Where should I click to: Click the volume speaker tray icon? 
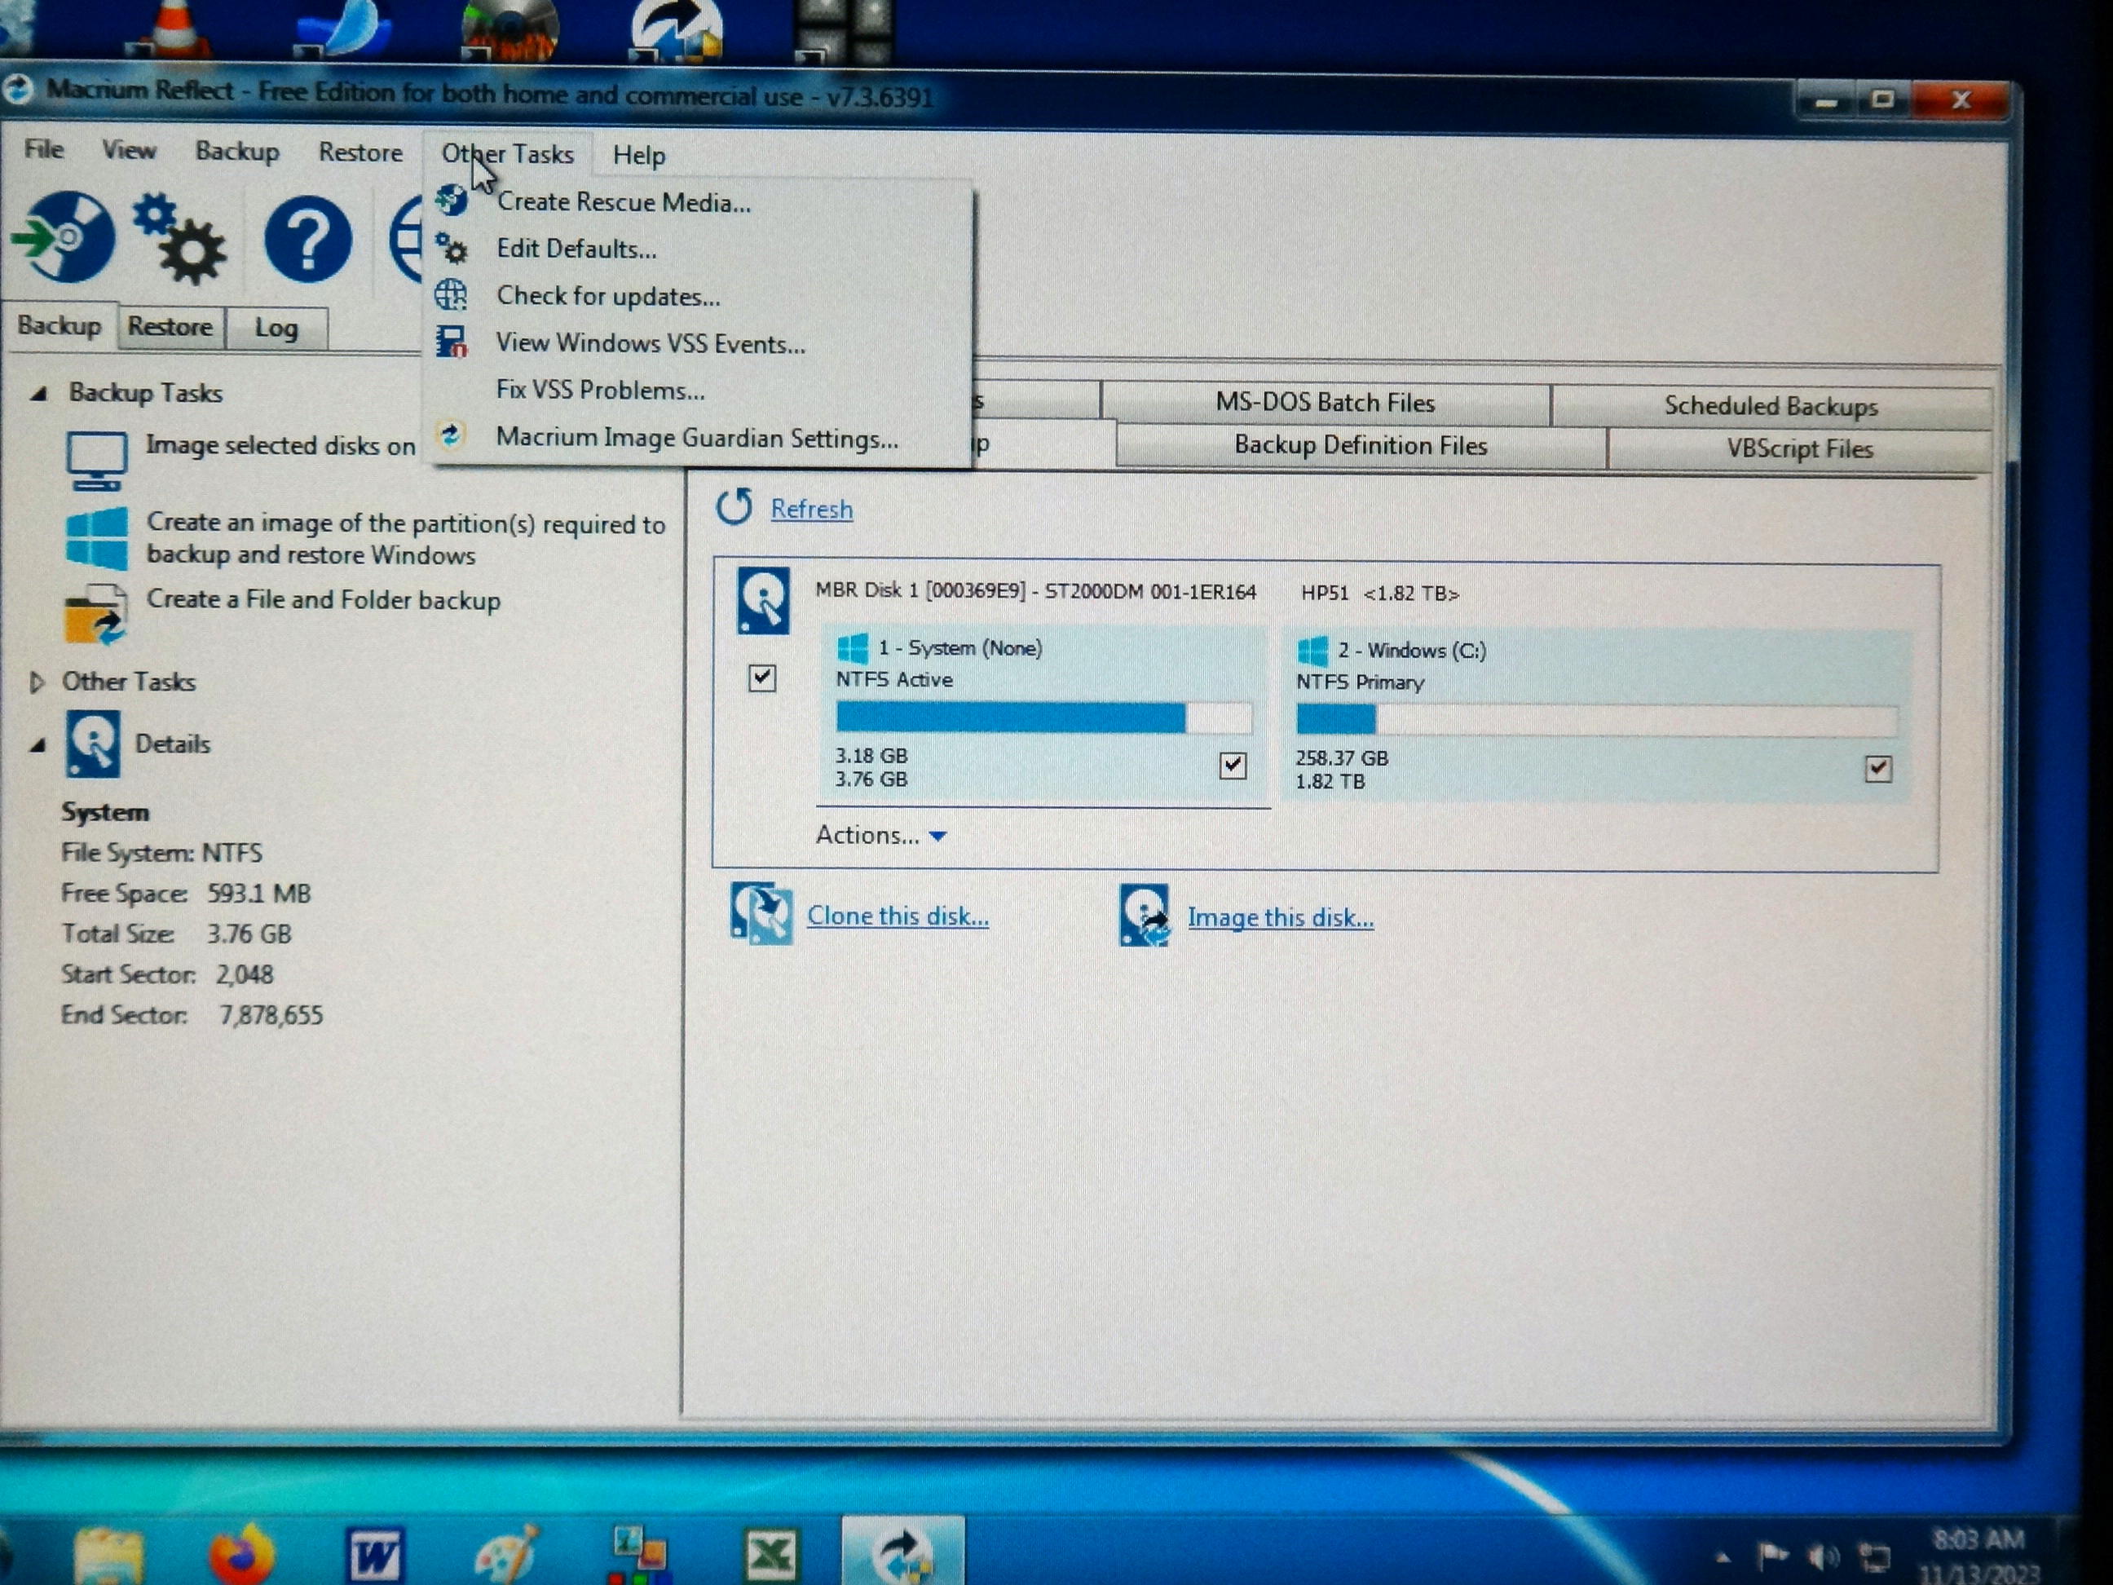click(x=1823, y=1558)
